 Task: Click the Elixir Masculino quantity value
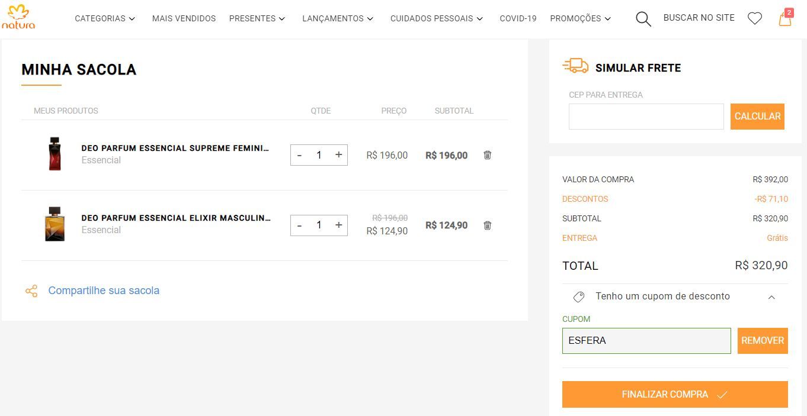319,225
